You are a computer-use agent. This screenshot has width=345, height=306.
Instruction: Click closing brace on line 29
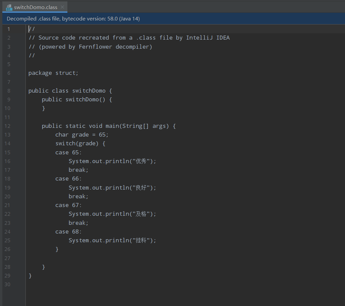coord(30,276)
